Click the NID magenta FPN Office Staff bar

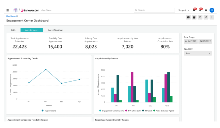tap(132, 87)
